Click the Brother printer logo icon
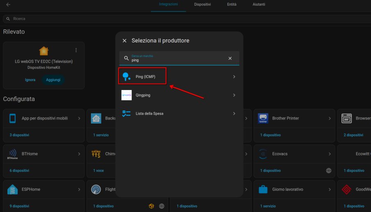Image resolution: width=371 pixels, height=212 pixels. (x=263, y=118)
